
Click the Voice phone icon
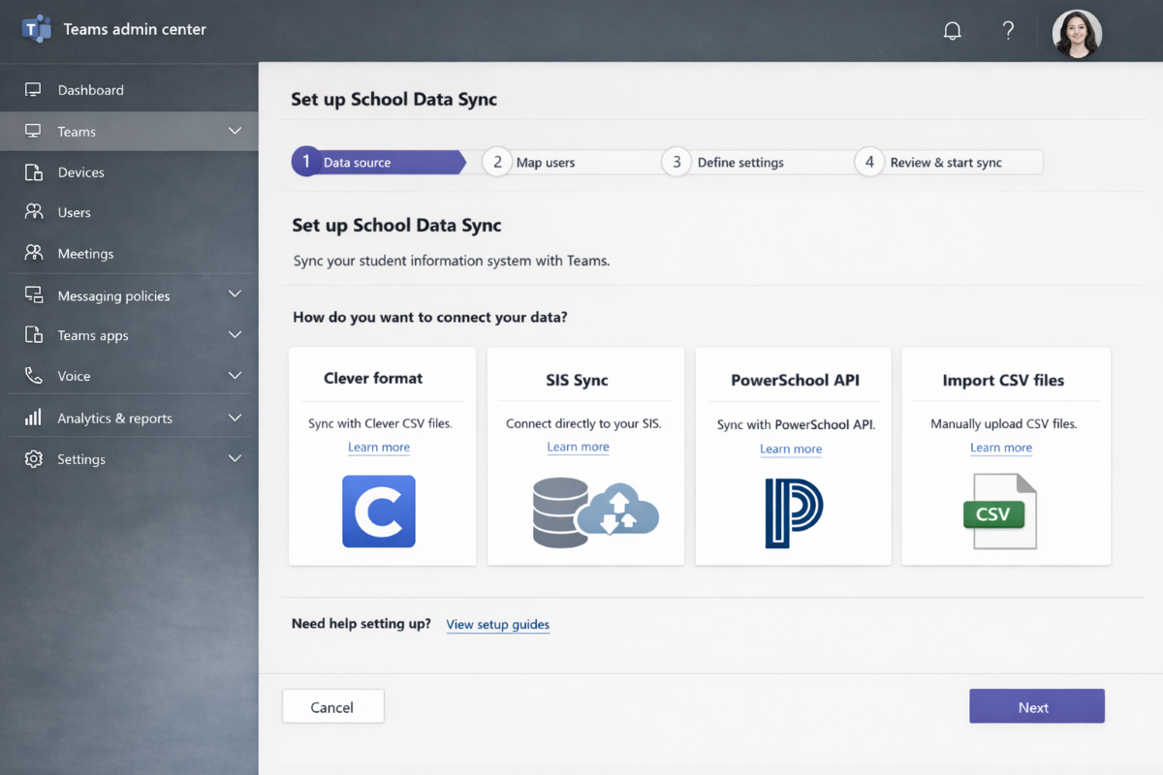click(33, 376)
